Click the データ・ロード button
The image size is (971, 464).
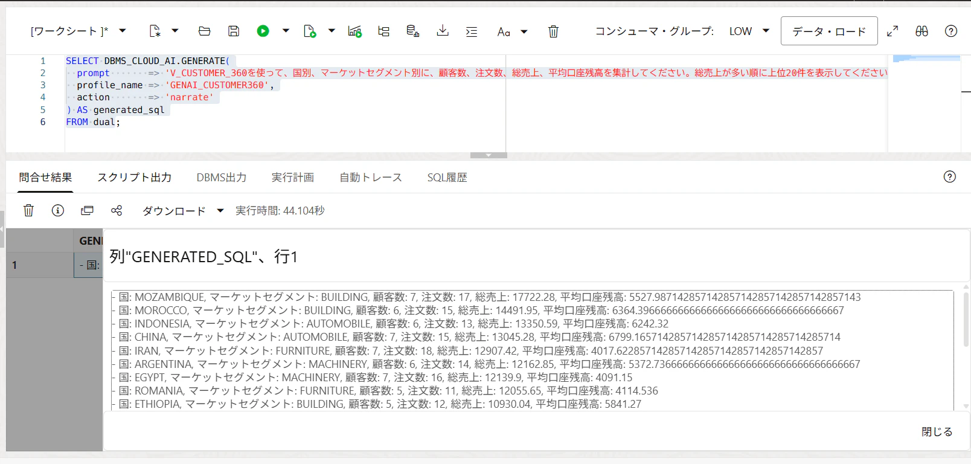(x=829, y=31)
